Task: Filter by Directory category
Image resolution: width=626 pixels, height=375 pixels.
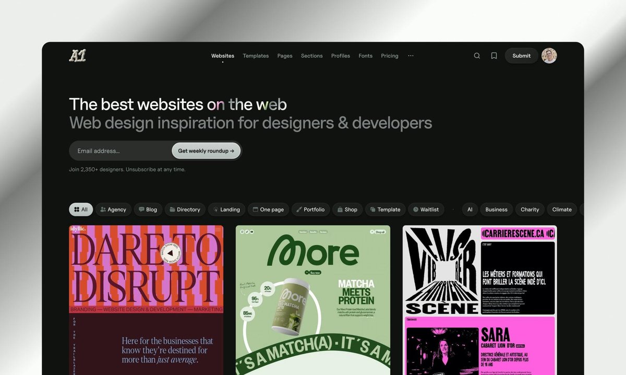Action: (185, 209)
